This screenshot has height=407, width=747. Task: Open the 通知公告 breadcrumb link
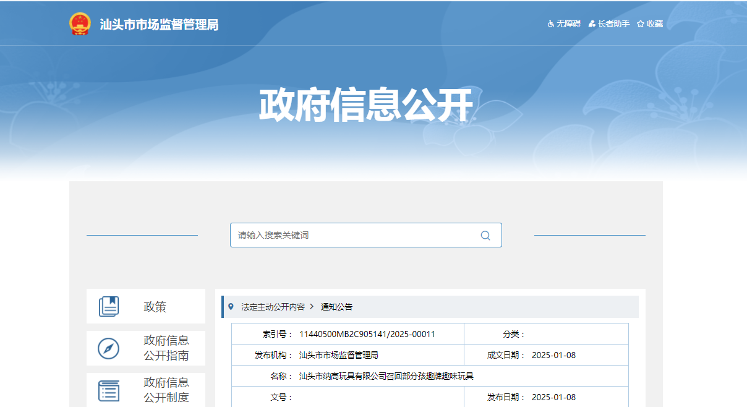tap(336, 307)
